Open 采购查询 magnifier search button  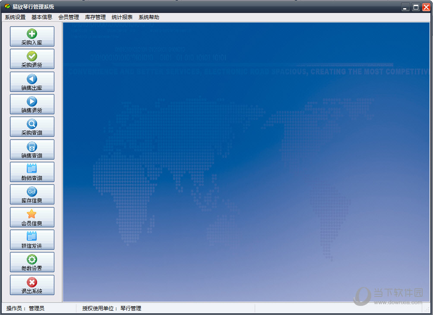tap(32, 127)
